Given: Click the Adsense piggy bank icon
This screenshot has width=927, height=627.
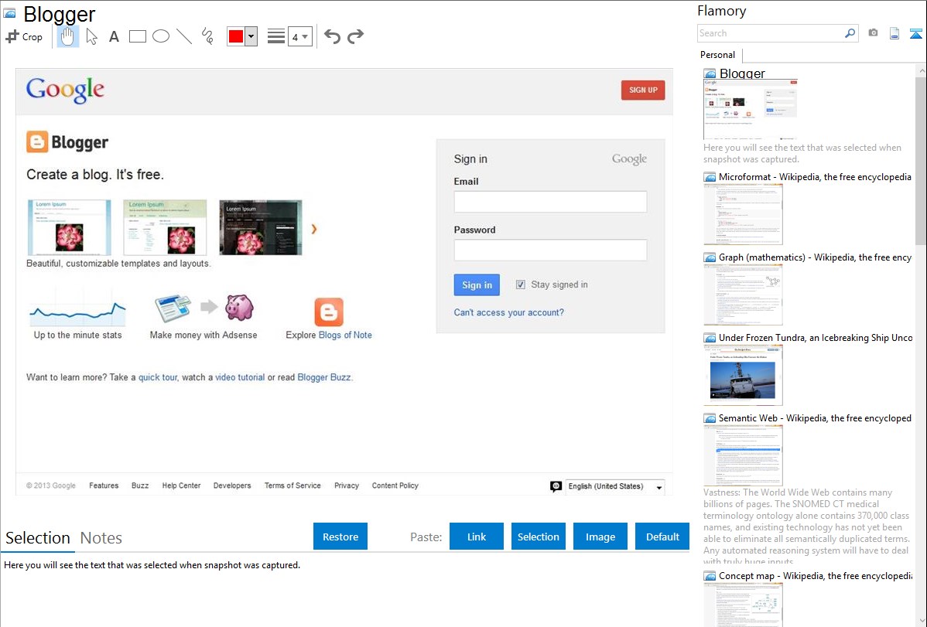Looking at the screenshot, I should click(239, 307).
